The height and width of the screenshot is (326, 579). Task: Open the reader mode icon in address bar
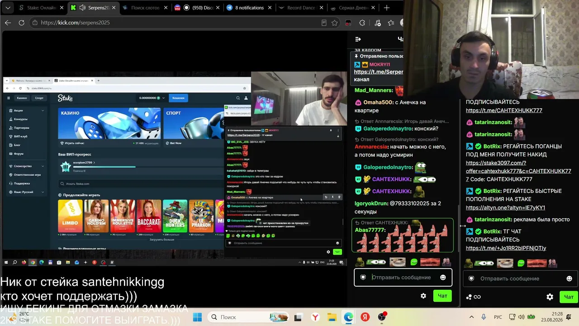coord(324,23)
